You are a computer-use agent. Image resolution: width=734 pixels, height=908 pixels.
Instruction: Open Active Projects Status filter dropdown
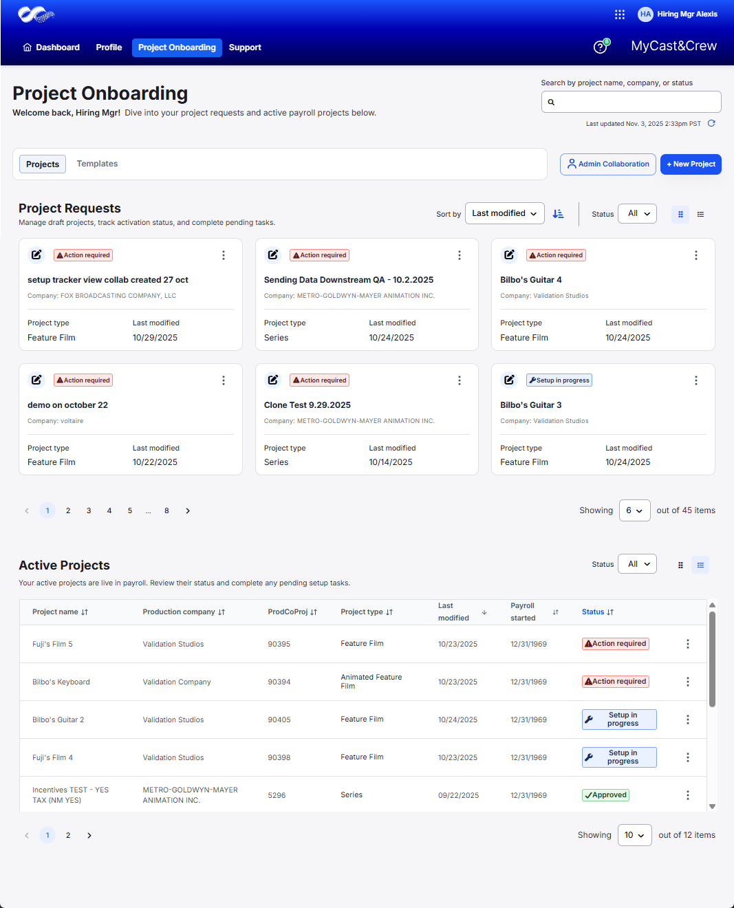637,564
